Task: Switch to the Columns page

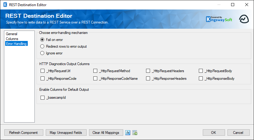Action: coord(12,39)
